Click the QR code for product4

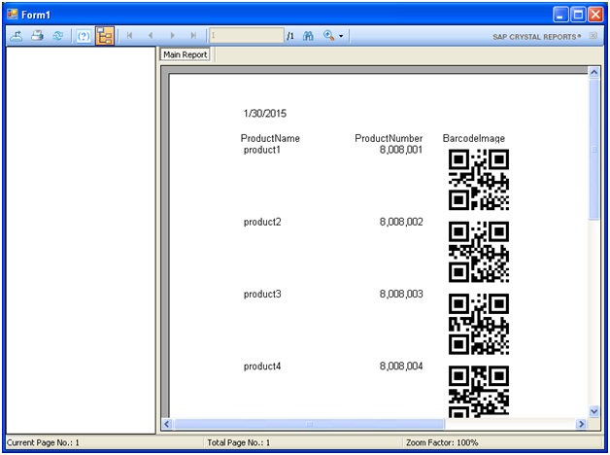pos(479,391)
